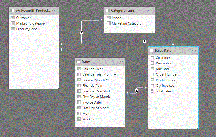Select Marketing Category field in vw_PowerBI_Product table
Image resolution: width=216 pixels, height=137 pixels.
point(34,23)
